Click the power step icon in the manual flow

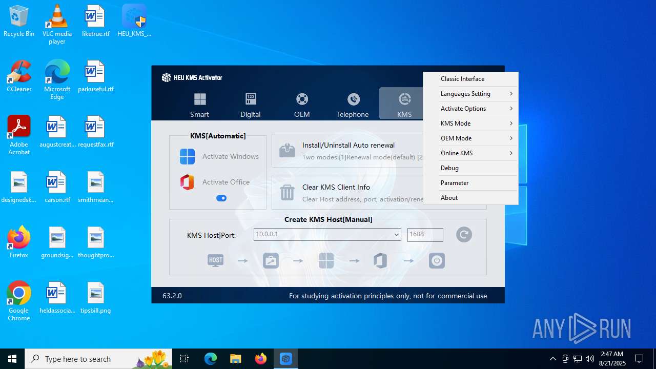(437, 260)
